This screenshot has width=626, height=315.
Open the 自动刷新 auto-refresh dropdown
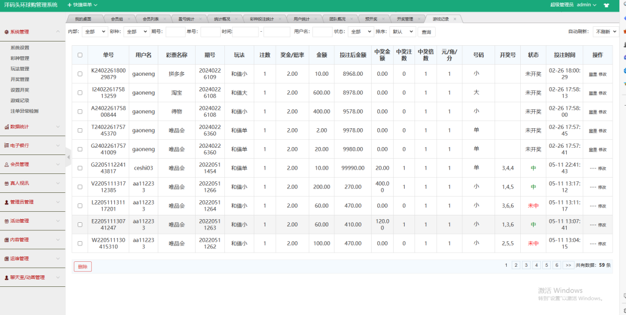click(605, 32)
